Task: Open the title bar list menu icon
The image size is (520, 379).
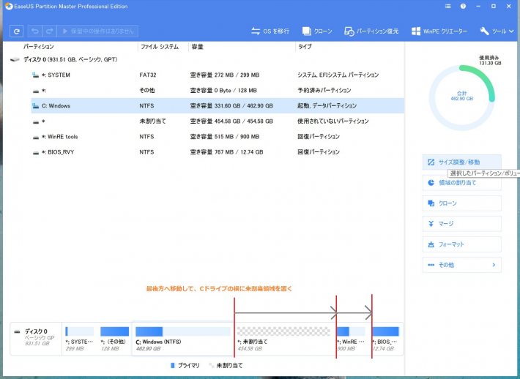Action: pos(445,6)
